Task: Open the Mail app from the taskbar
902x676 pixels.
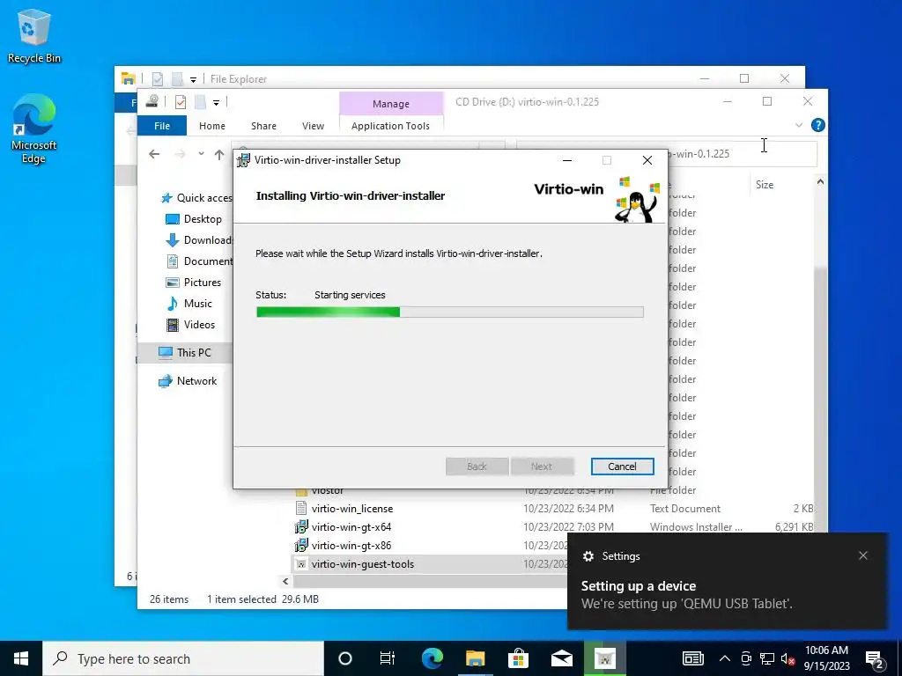Action: [x=561, y=658]
